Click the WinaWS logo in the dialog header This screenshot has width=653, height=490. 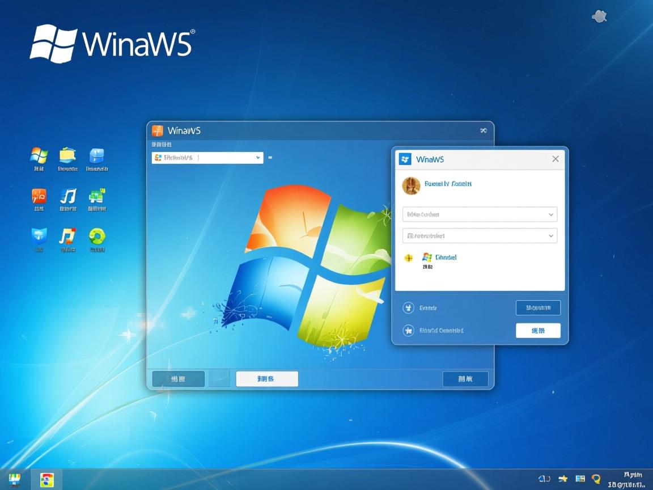(405, 159)
